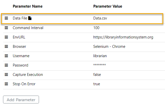The image size is (165, 108).
Task: Toggle the Capture Execution false value
Action: (97, 75)
